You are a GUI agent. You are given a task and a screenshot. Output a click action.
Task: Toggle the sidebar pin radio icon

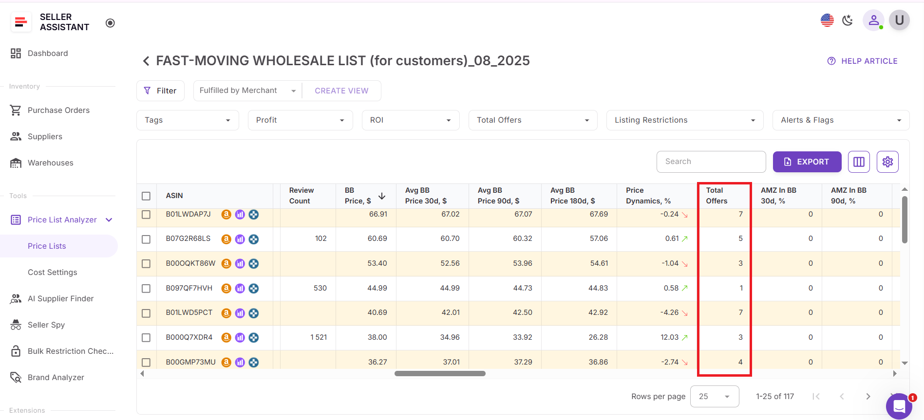[x=110, y=23]
